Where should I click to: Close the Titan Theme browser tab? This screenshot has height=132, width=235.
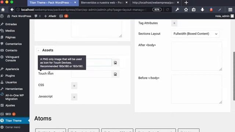(75, 3)
